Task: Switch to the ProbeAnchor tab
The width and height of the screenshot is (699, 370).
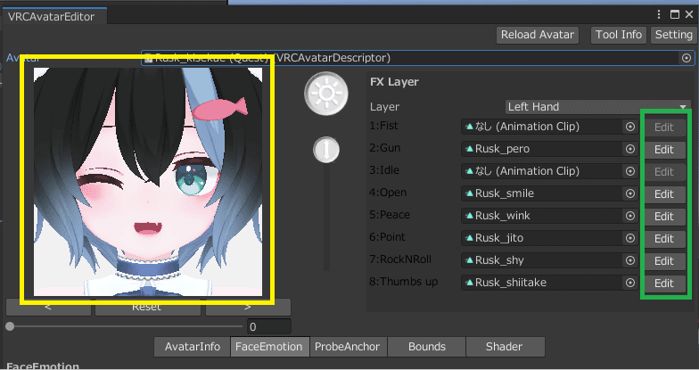Action: tap(348, 347)
